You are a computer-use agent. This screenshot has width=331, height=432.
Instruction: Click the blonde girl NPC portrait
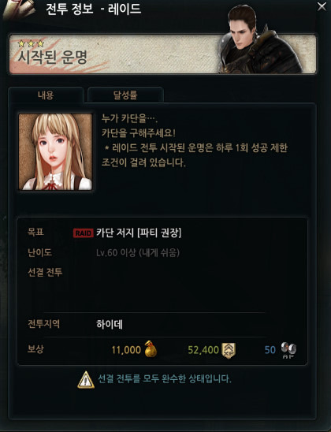pos(55,151)
